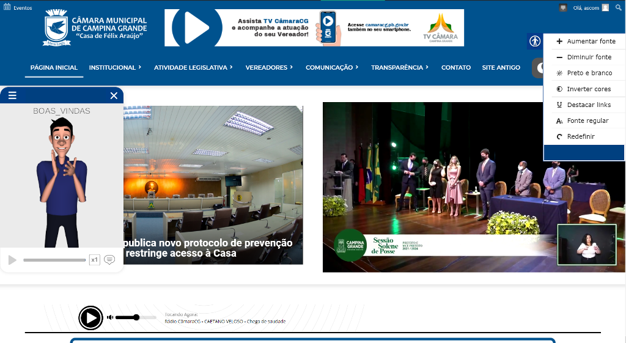Close the VLibras sign language widget
The image size is (626, 343).
[114, 96]
